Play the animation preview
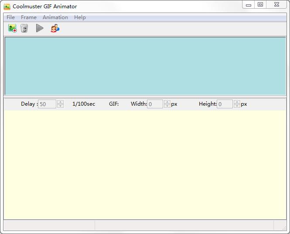The width and height of the screenshot is (290, 234). pos(40,28)
